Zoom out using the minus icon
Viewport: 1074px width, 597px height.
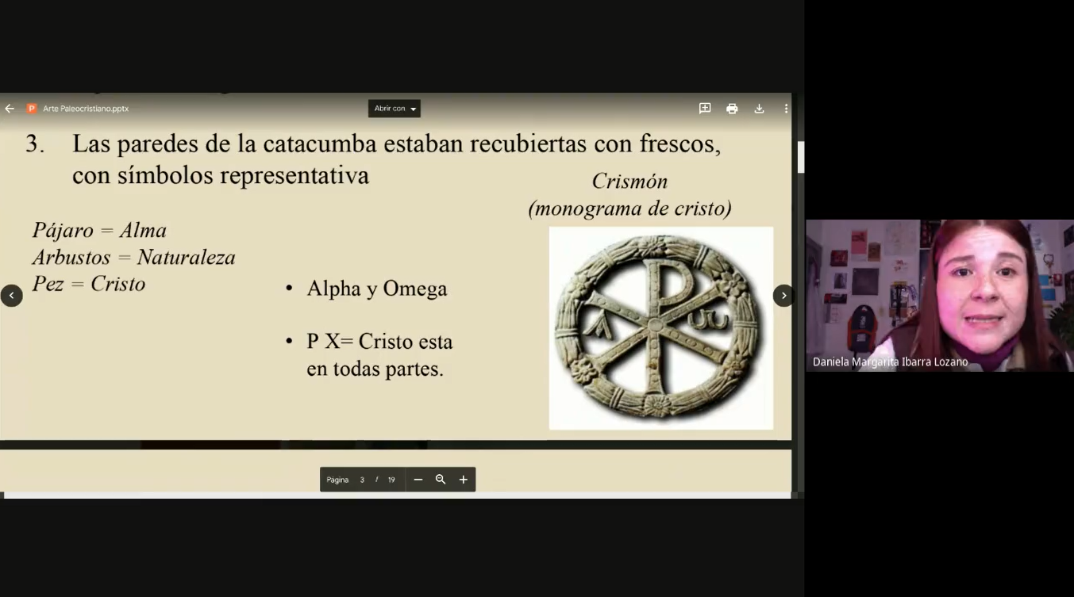point(418,480)
